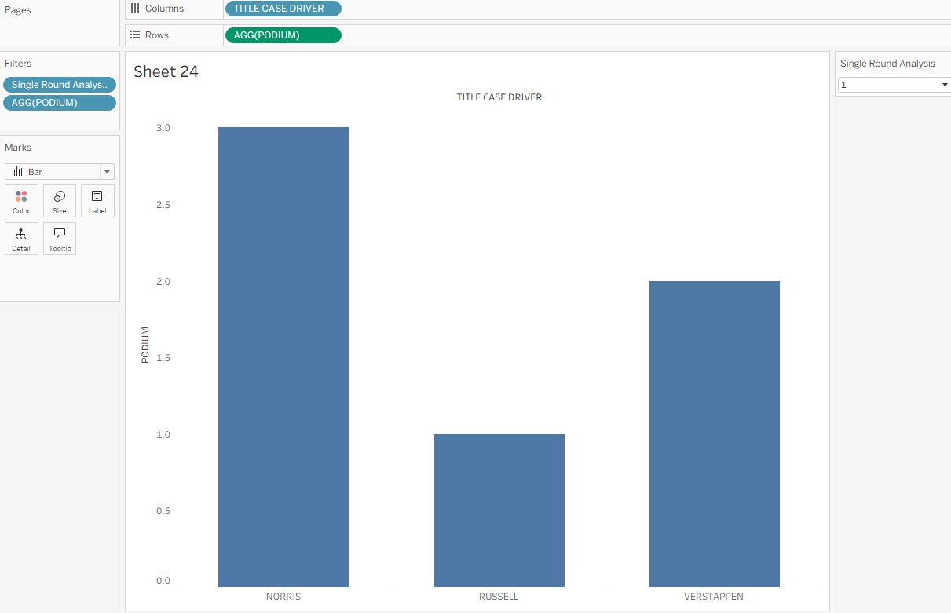
Task: Click the Columns shelf icon
Action: 135,9
